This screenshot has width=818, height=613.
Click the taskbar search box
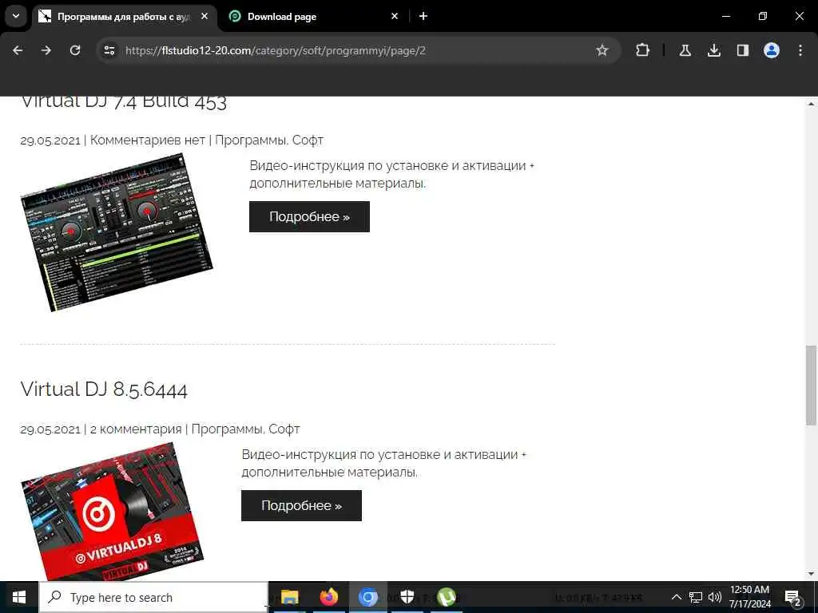(154, 597)
